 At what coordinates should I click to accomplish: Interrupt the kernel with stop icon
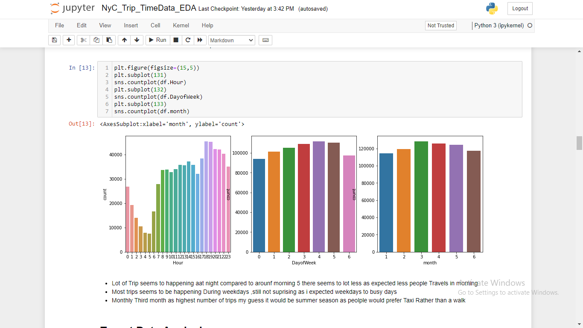click(175, 40)
